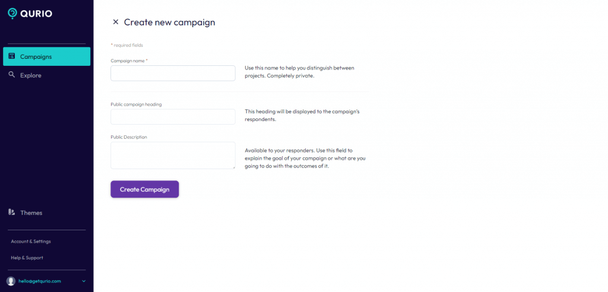The image size is (608, 292).
Task: Open the Campaigns menu item label
Action: [36, 56]
